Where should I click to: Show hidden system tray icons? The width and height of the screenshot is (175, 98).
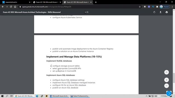(x=147, y=96)
